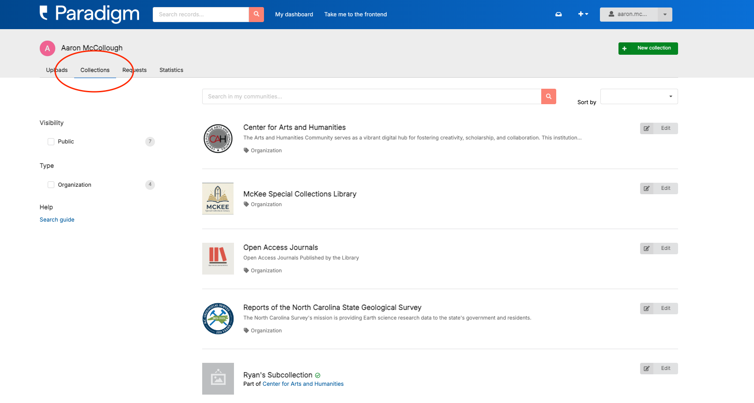Open Ryan's Subcollection title

click(278, 375)
